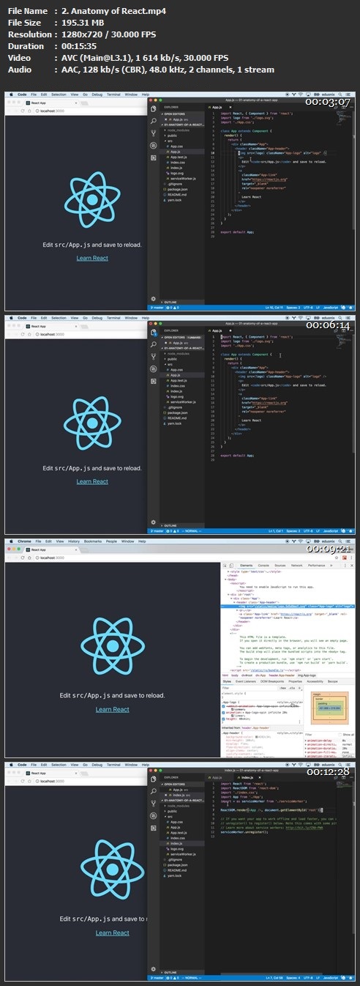This screenshot has height=986, width=360.
Task: Click DevTools inspect-element icon in 00:09:21 frame
Action: point(225,566)
